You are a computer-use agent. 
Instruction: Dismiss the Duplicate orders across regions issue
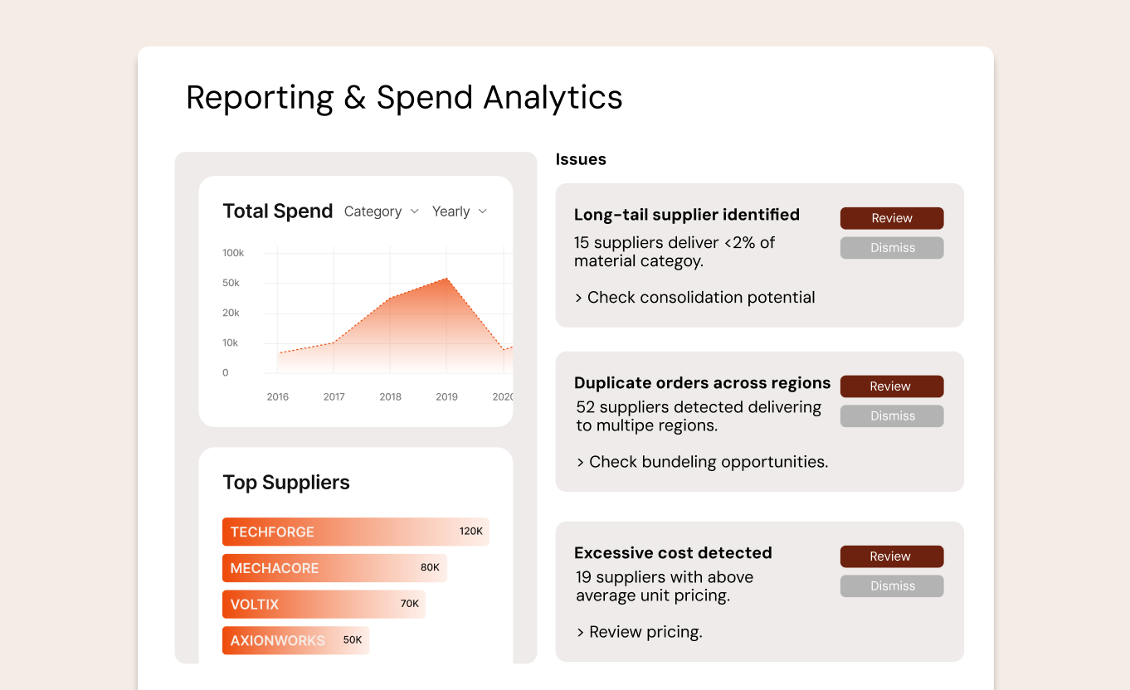891,415
